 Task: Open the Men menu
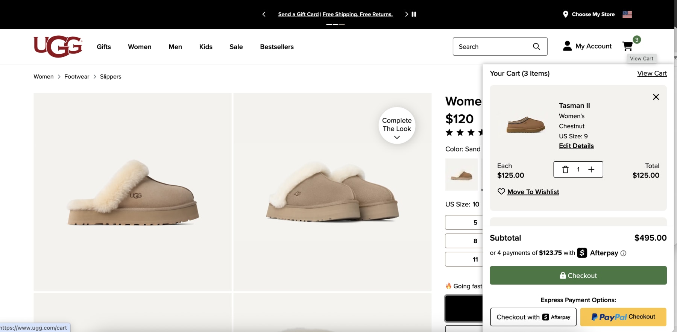175,47
